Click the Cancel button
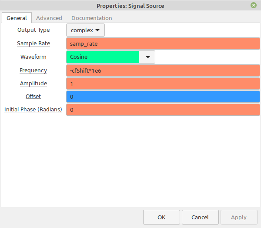The width and height of the screenshot is (261, 228). click(200, 217)
